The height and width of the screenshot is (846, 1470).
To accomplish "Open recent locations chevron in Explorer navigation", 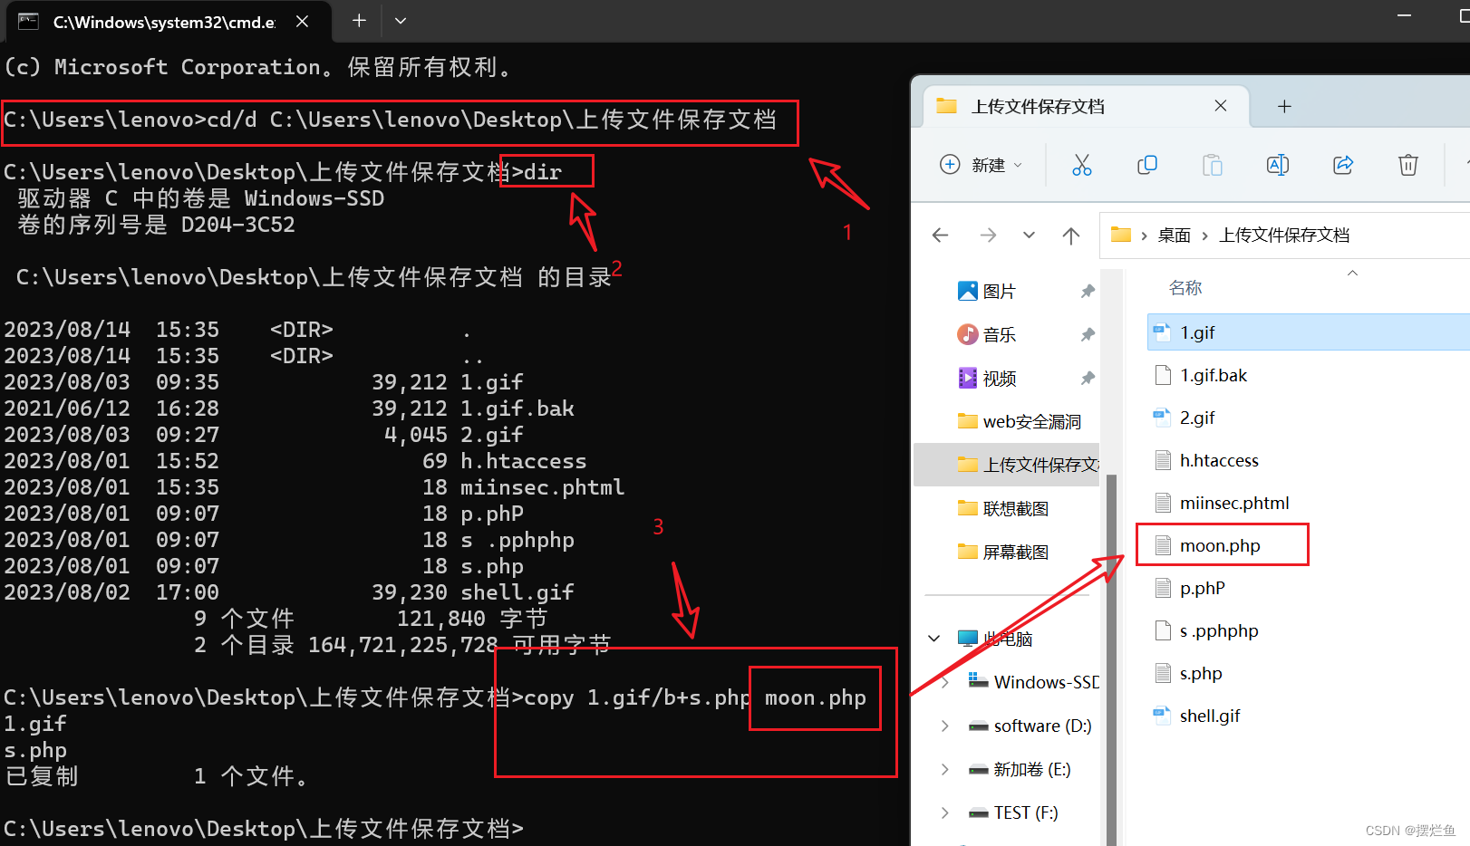I will coord(1029,236).
